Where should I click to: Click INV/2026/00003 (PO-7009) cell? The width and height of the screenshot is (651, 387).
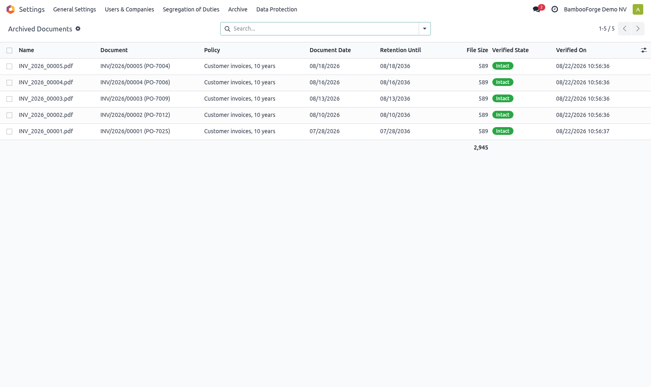pos(135,99)
